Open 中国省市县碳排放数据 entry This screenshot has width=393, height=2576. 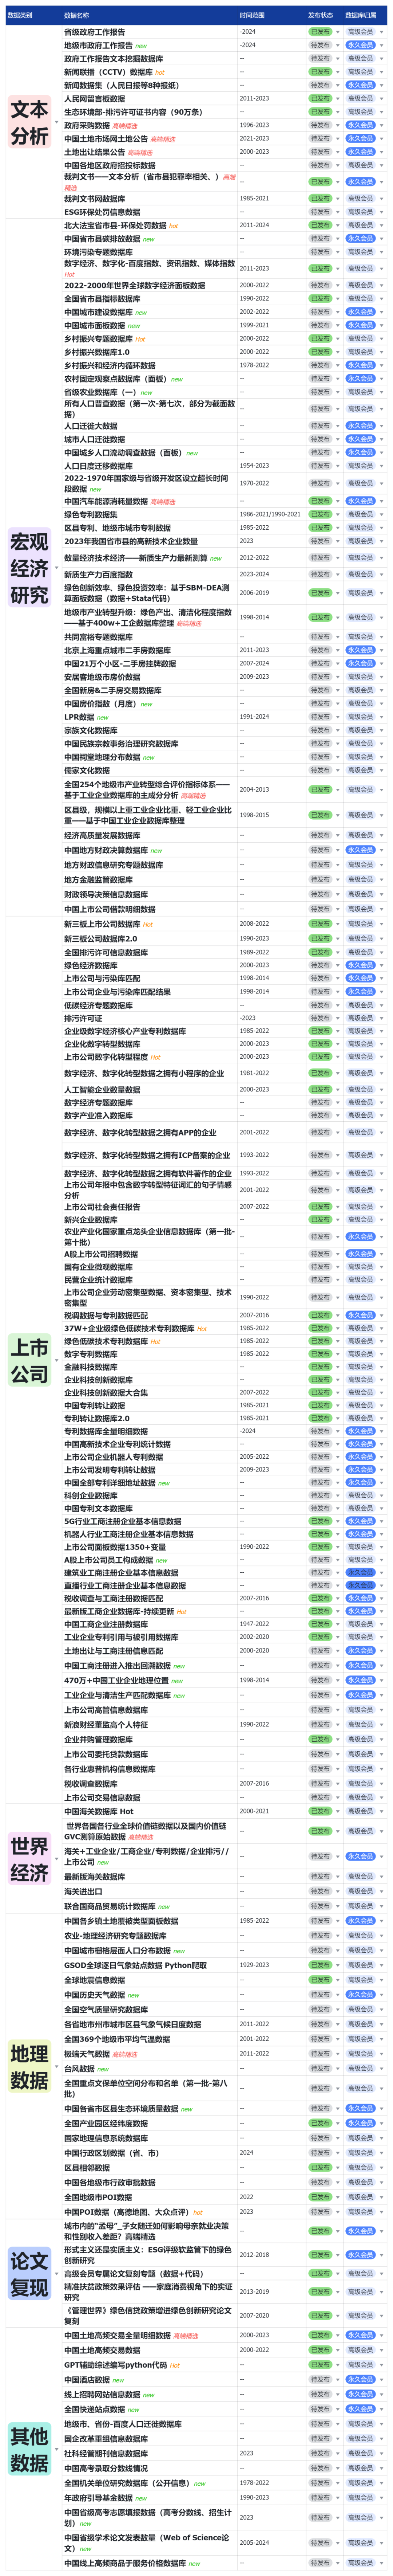tap(102, 239)
